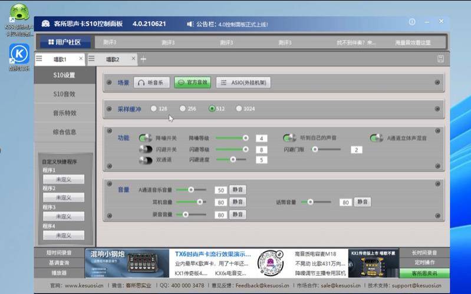Toggle 听到自己的声音 monitoring switch
Screen dimensions: 471x294
289,138
